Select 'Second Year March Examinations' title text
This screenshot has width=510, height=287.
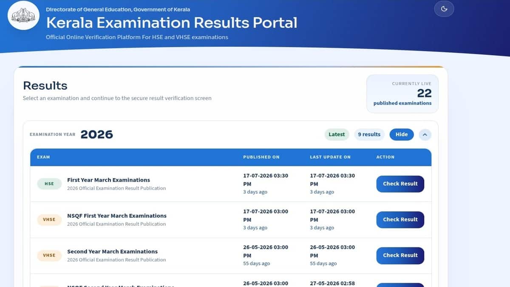112,251
